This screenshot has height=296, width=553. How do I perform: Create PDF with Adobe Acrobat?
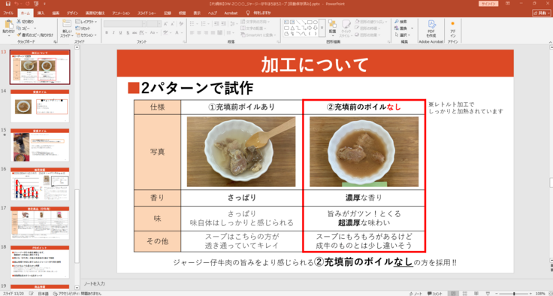click(x=431, y=29)
